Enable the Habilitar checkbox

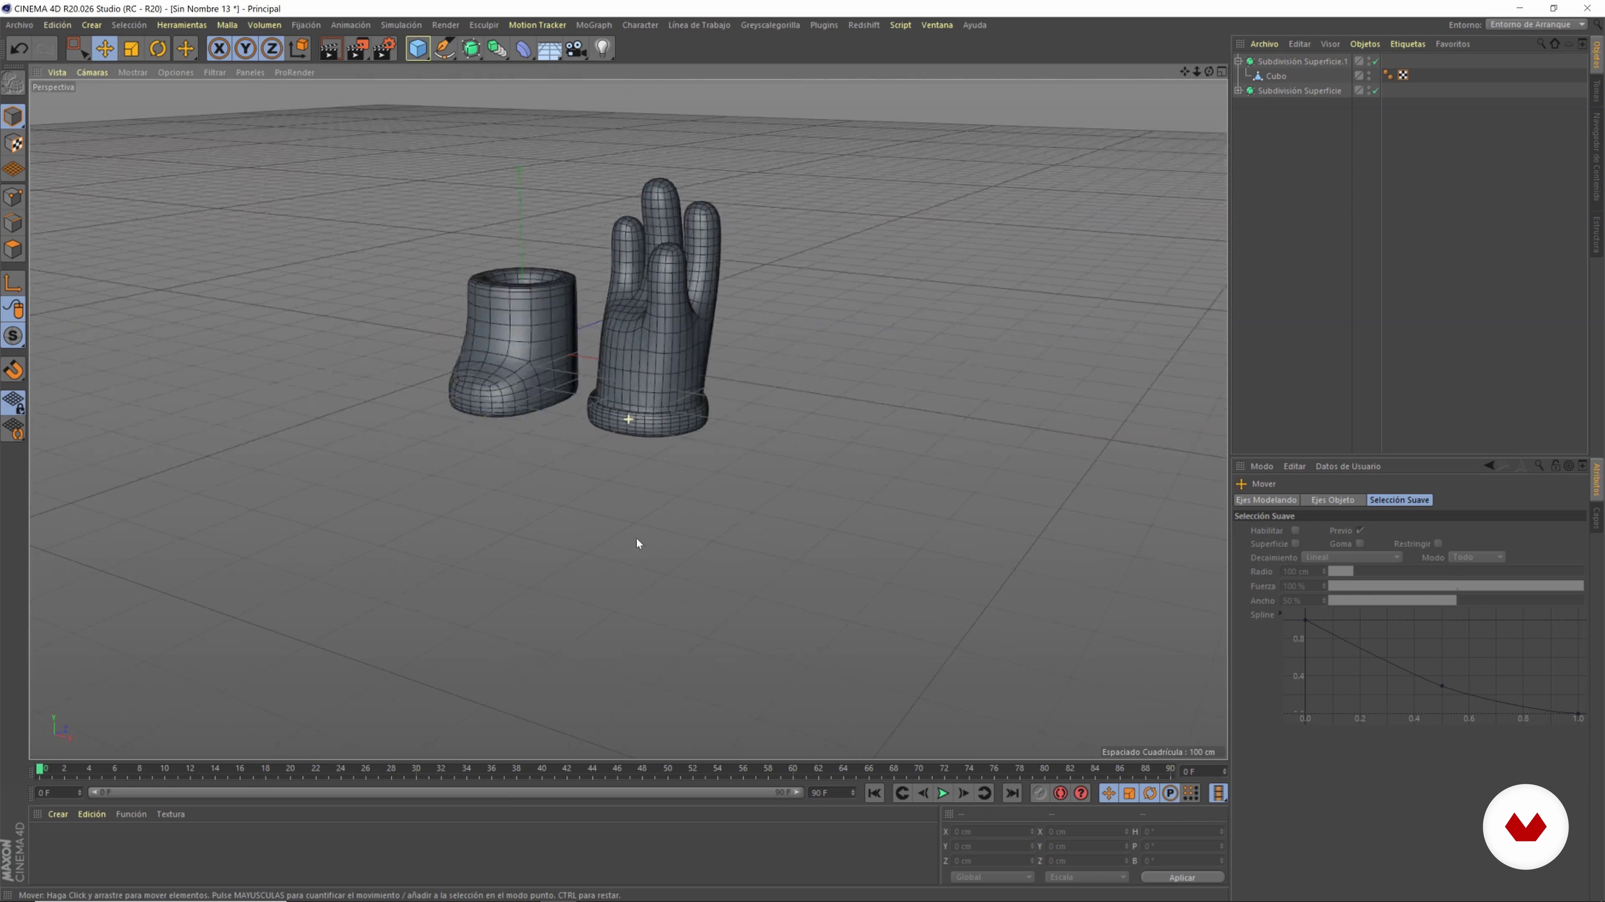[1295, 530]
